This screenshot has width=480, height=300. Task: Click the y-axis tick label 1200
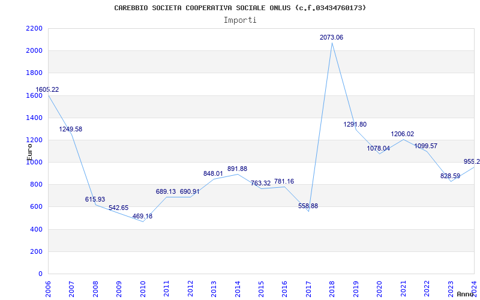pos(34,140)
